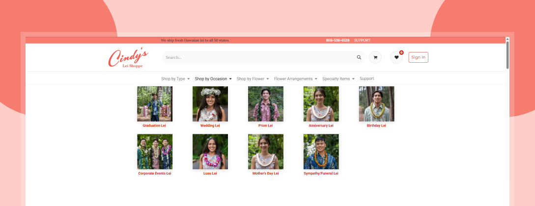
Task: Click the search magnifier icon
Action: point(359,57)
